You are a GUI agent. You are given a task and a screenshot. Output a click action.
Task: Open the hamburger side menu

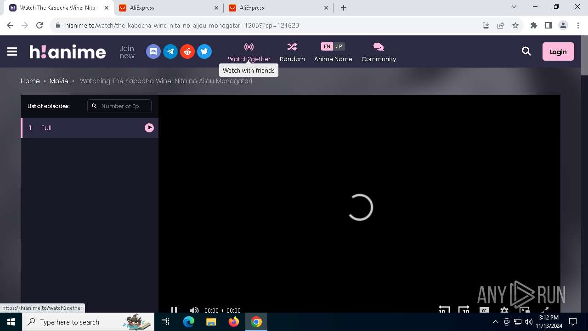12,51
